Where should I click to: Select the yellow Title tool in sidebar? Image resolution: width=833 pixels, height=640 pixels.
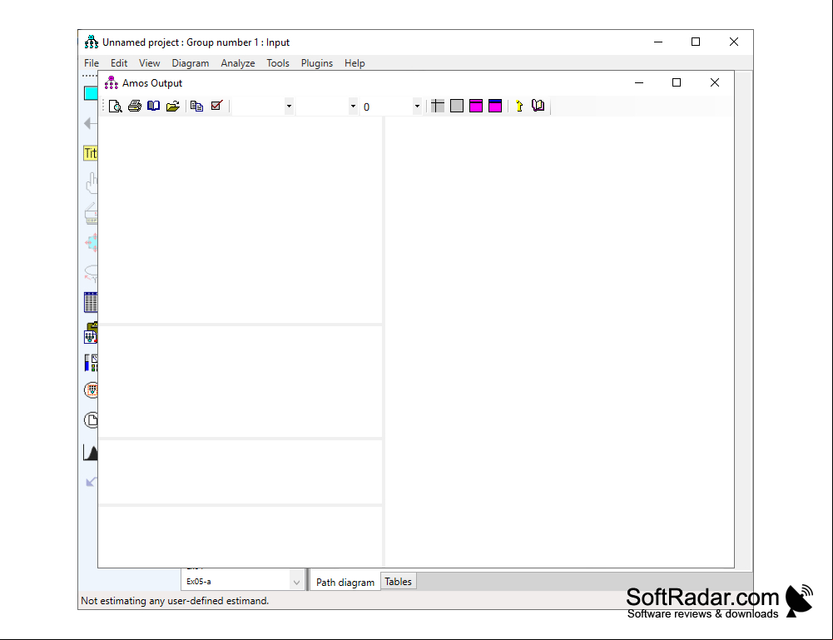pos(91,153)
